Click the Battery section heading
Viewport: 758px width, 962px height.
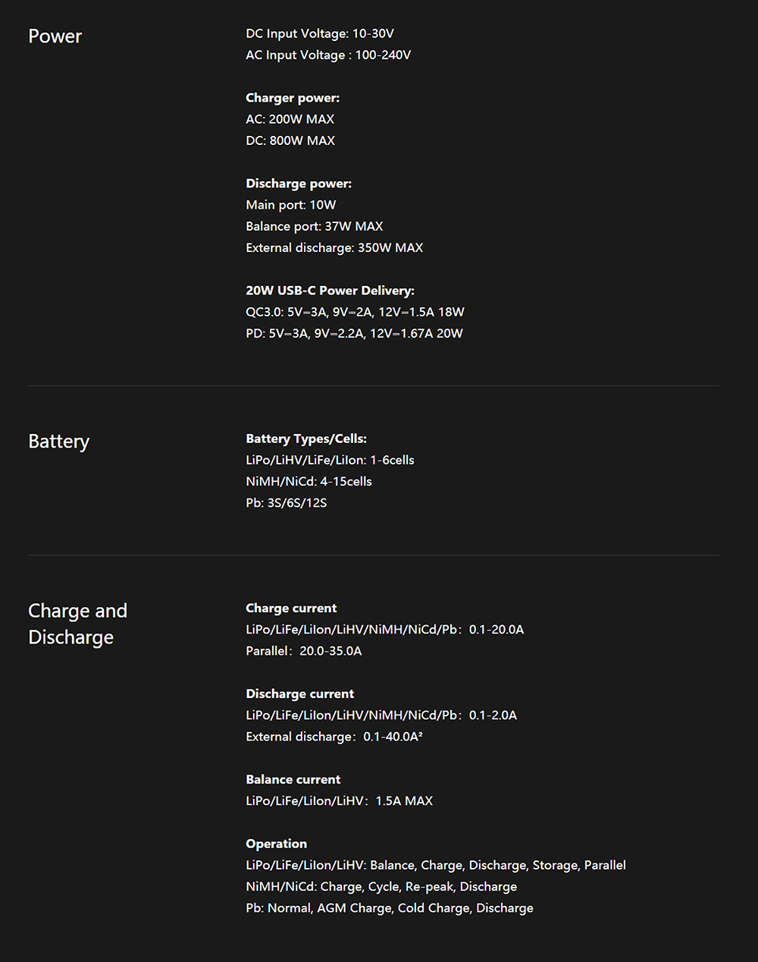[58, 442]
